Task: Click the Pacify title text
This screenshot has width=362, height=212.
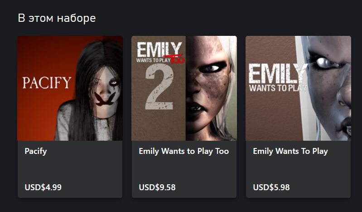Action: [x=36, y=151]
